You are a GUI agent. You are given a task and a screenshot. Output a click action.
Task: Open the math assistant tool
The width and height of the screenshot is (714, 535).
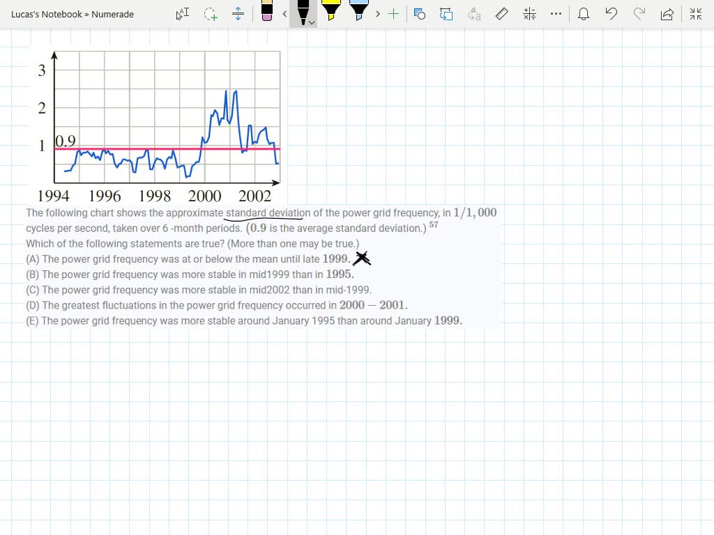click(x=529, y=14)
